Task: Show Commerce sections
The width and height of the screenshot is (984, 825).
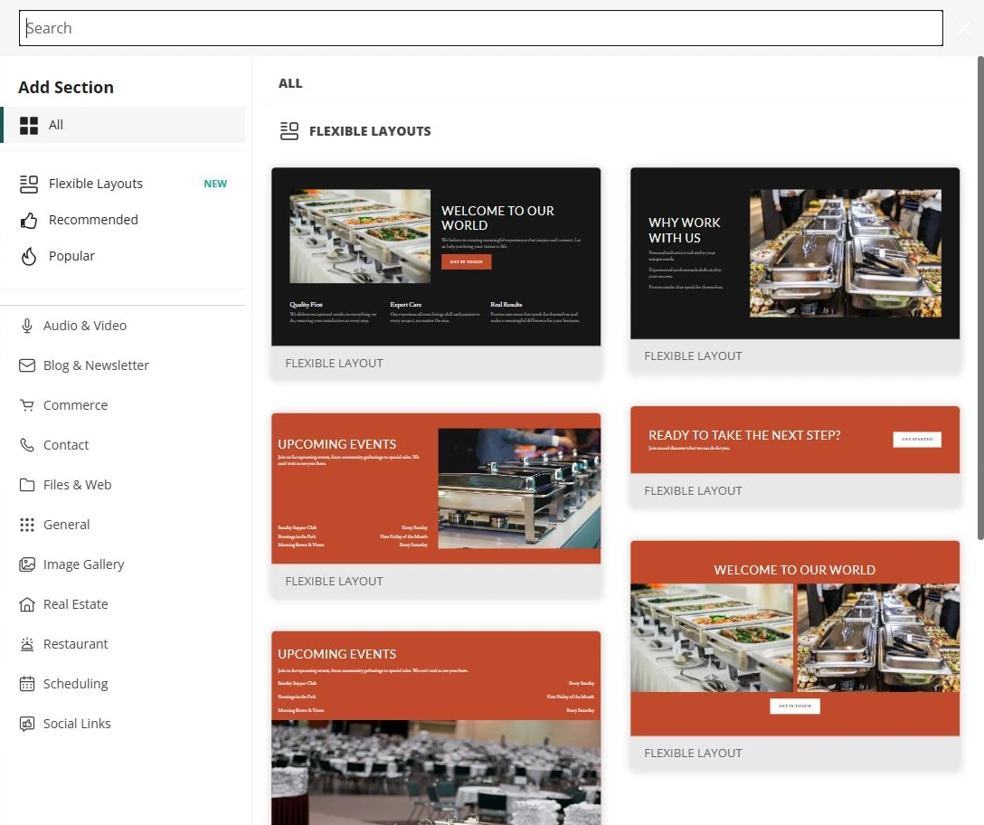Action: (x=124, y=405)
